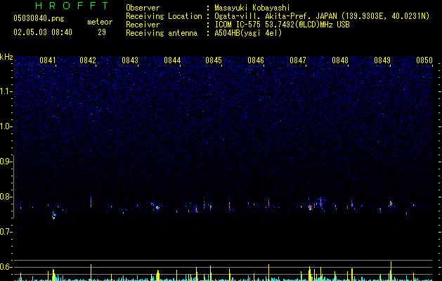Image resolution: width=442 pixels, height=281 pixels.
Task: Click the 'Receiving Location' label
Action: click(164, 16)
